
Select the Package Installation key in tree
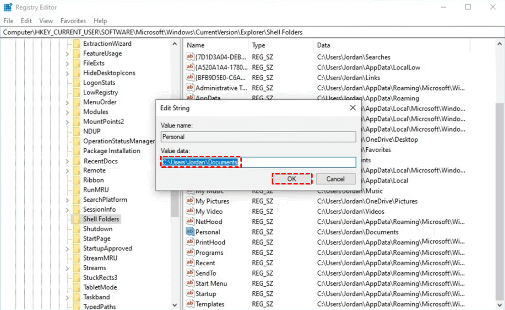[112, 151]
